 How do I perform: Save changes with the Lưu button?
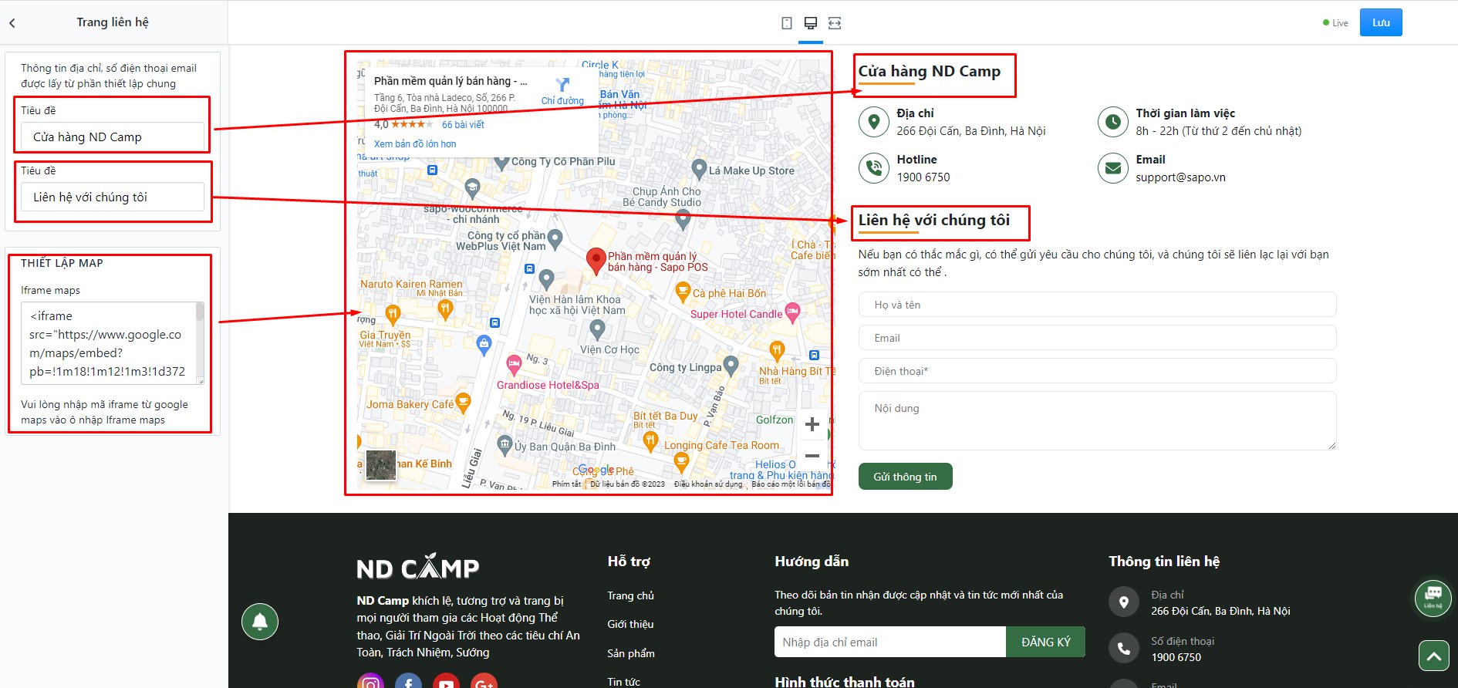(x=1381, y=22)
